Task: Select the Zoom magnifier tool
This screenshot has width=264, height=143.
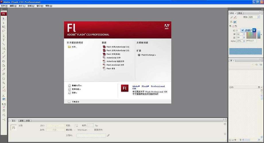Action: (x=3, y=83)
